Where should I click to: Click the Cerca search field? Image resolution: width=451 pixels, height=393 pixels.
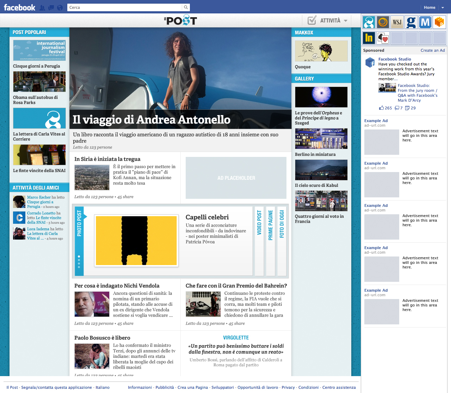point(125,7)
